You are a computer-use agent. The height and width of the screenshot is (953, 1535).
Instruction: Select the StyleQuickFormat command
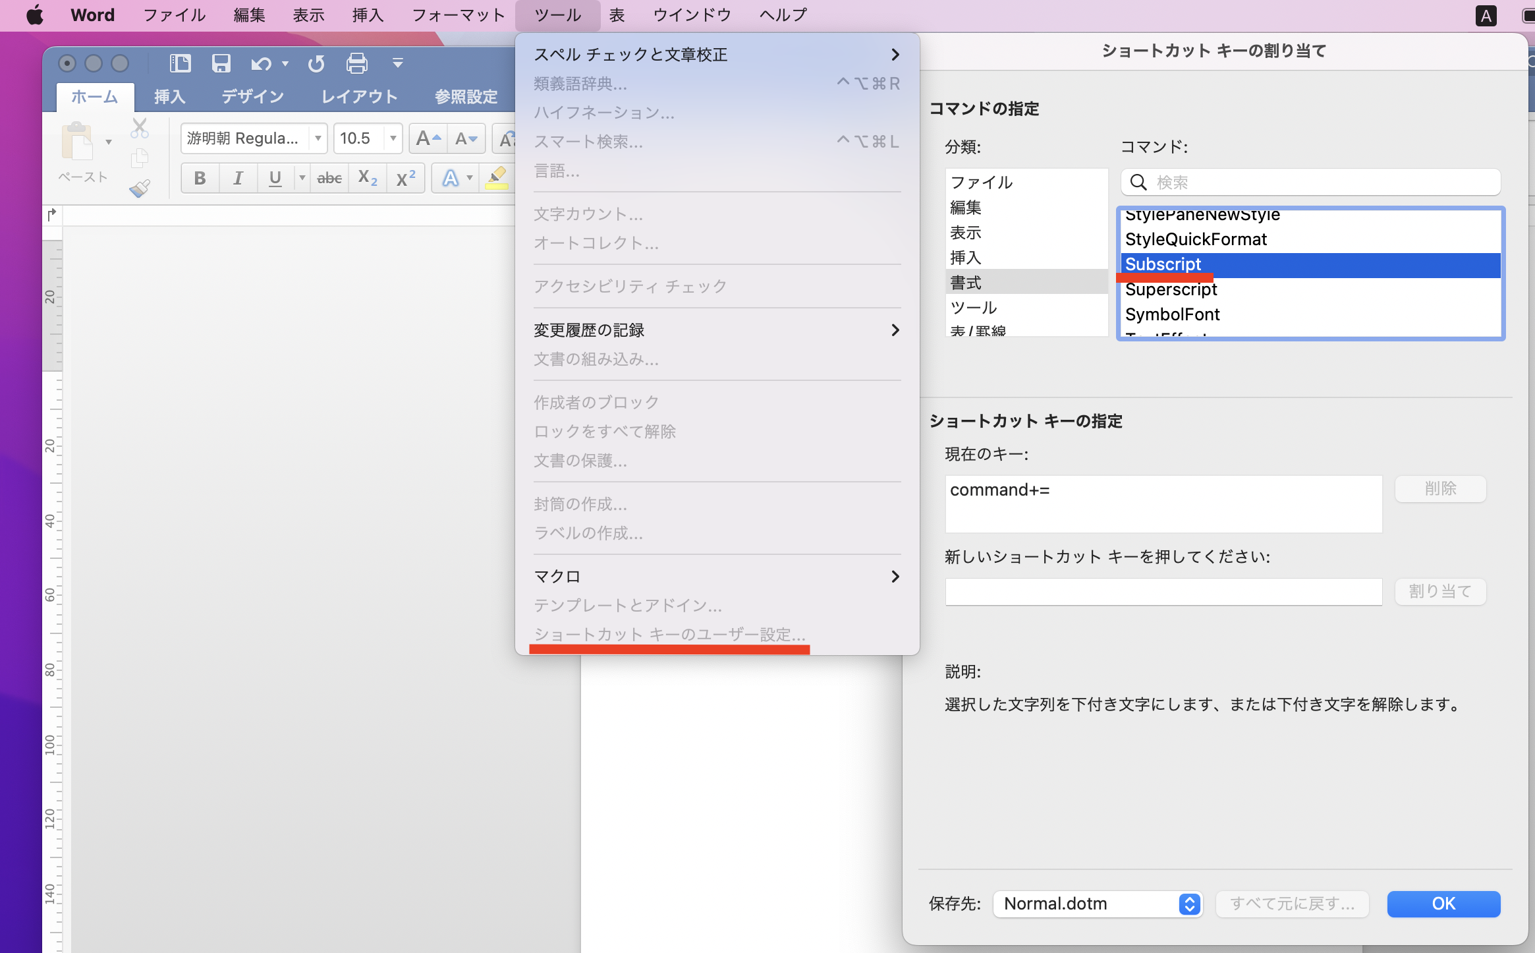[1310, 239]
